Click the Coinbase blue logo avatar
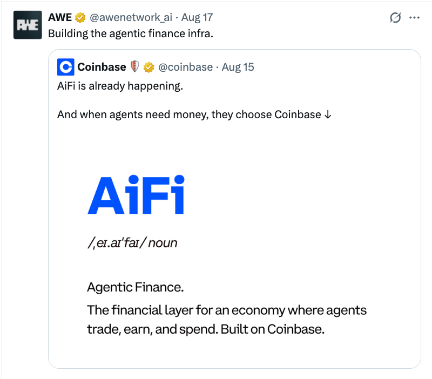This screenshot has height=379, width=432. pyautogui.click(x=65, y=67)
